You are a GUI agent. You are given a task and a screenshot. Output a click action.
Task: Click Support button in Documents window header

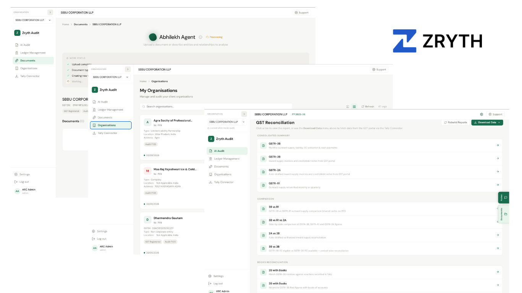click(x=302, y=13)
